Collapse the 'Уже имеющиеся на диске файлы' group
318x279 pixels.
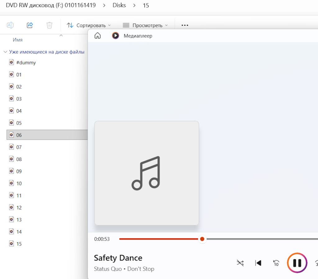pos(6,52)
